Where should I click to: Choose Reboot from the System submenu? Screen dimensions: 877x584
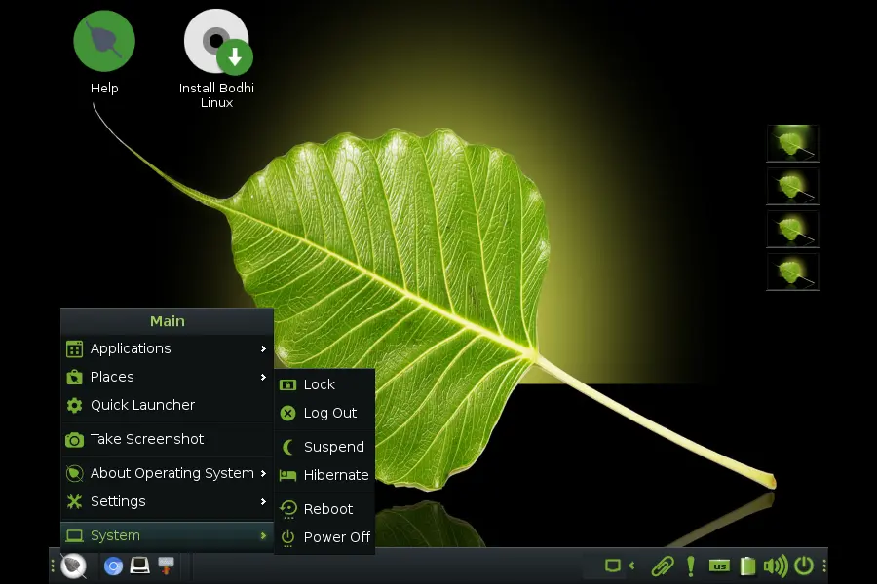coord(324,509)
